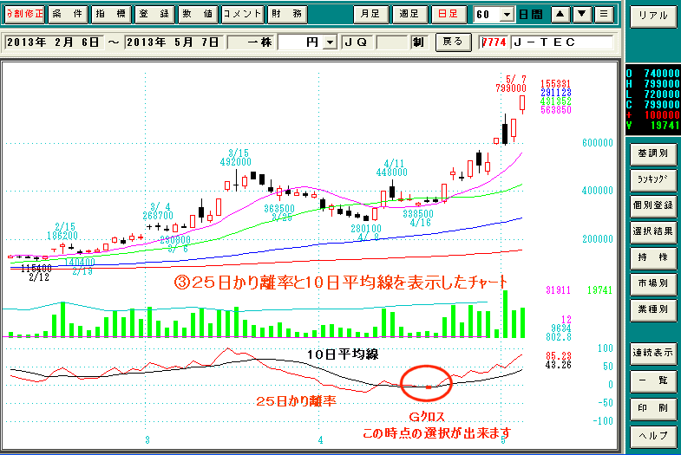Click the up arrow button beside 日間
The image size is (681, 455).
561,15
